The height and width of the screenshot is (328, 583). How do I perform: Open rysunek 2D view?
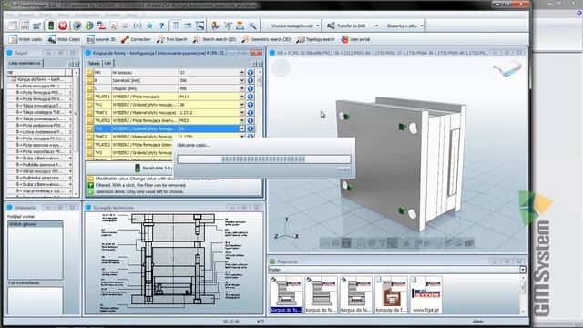(101, 39)
